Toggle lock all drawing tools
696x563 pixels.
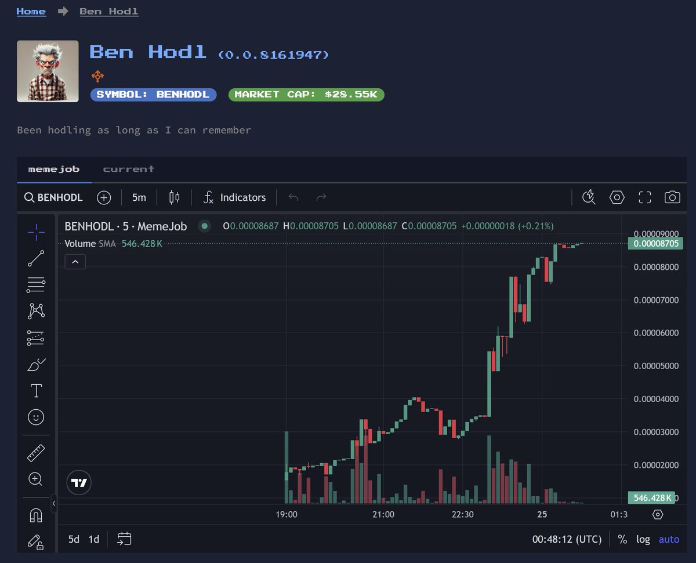(x=36, y=542)
